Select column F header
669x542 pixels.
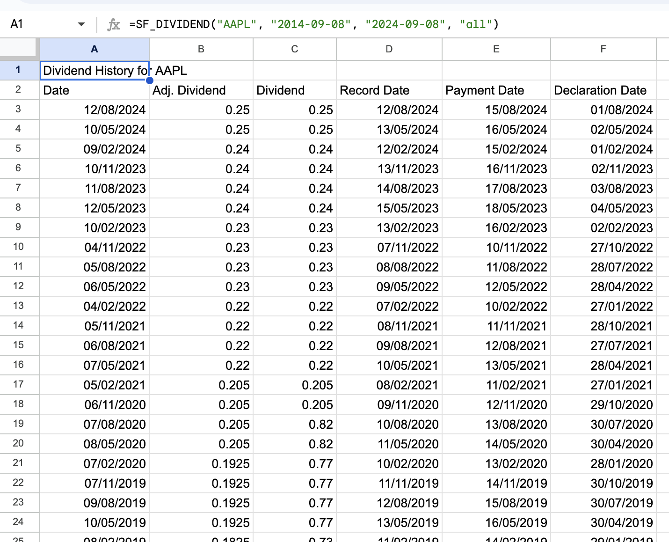(x=603, y=49)
